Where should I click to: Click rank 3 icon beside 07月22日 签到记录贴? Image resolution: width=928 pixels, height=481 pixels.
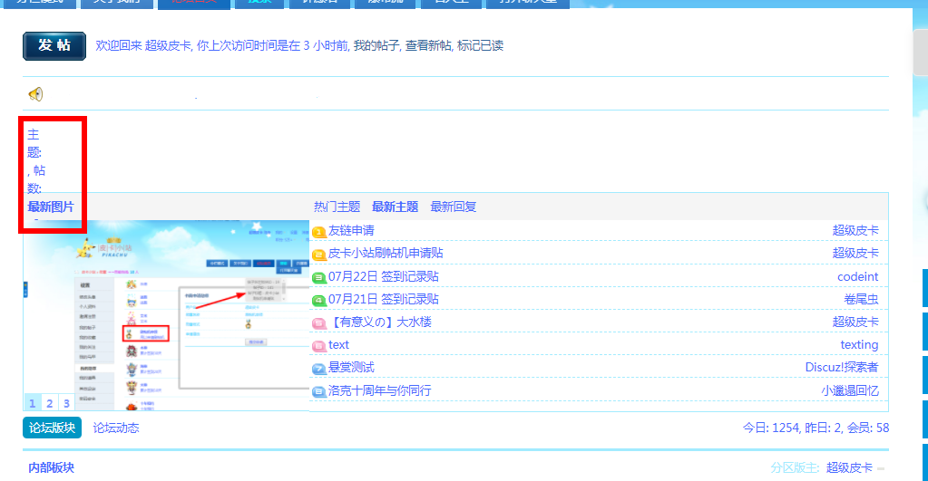[319, 277]
